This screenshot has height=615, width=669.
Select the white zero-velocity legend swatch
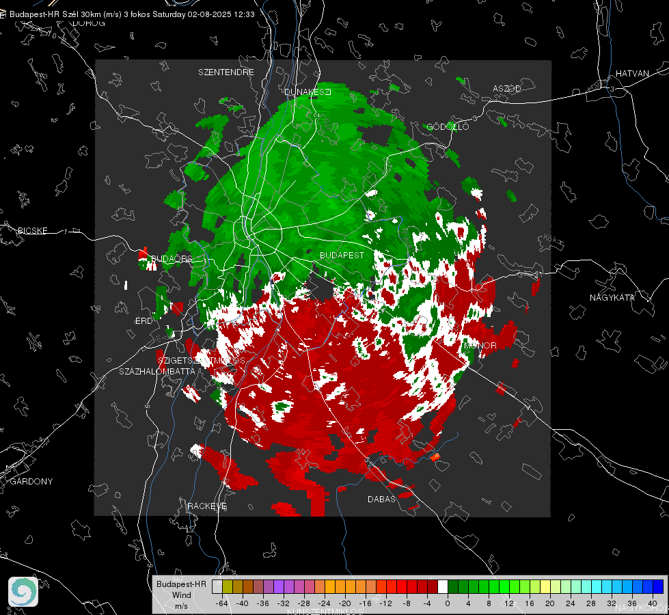point(443,586)
